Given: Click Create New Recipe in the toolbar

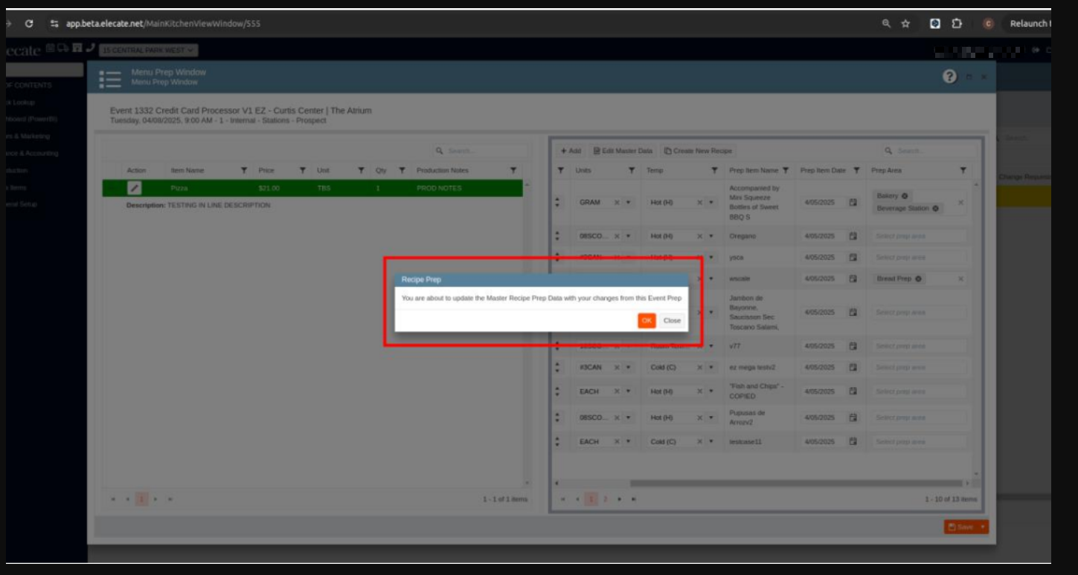Looking at the screenshot, I should [698, 151].
